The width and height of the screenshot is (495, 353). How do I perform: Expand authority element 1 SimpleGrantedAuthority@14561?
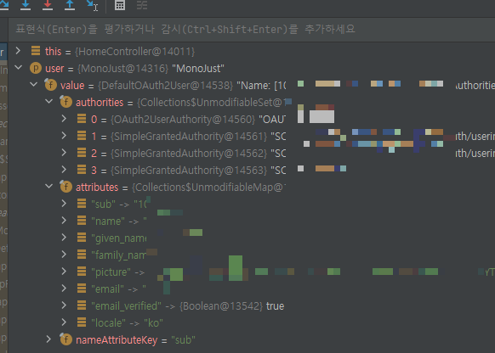64,136
